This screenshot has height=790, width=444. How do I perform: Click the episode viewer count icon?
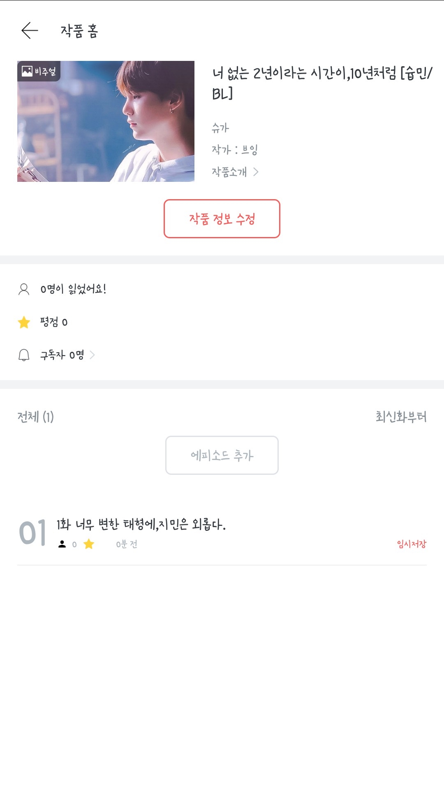pyautogui.click(x=62, y=544)
